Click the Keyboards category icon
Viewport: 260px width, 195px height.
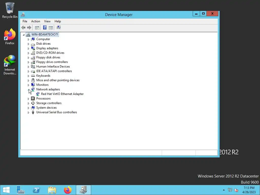(33, 76)
